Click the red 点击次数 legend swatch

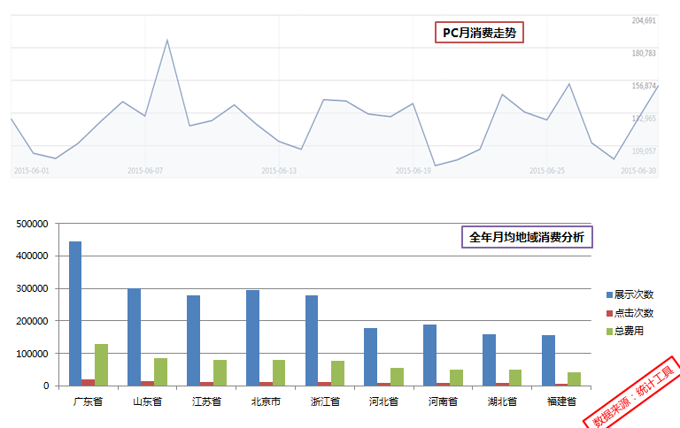coord(608,313)
